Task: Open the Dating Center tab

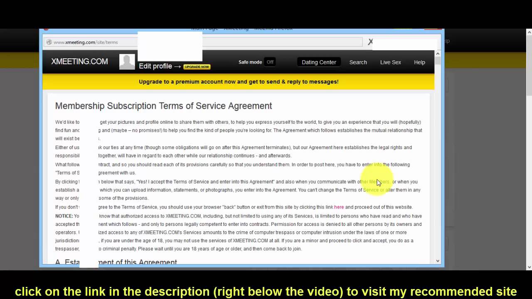Action: pyautogui.click(x=319, y=62)
